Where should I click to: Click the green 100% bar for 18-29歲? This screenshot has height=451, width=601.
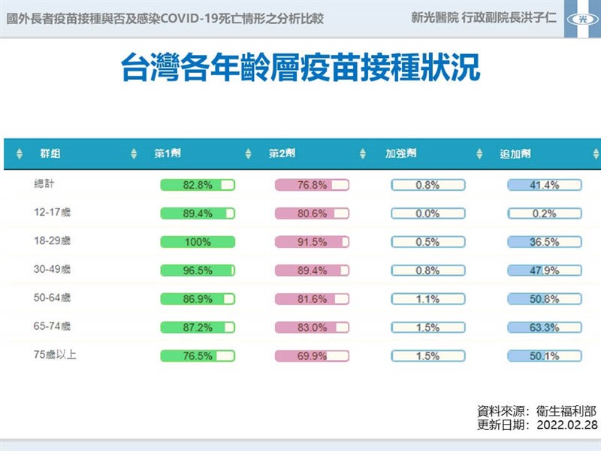click(x=198, y=242)
